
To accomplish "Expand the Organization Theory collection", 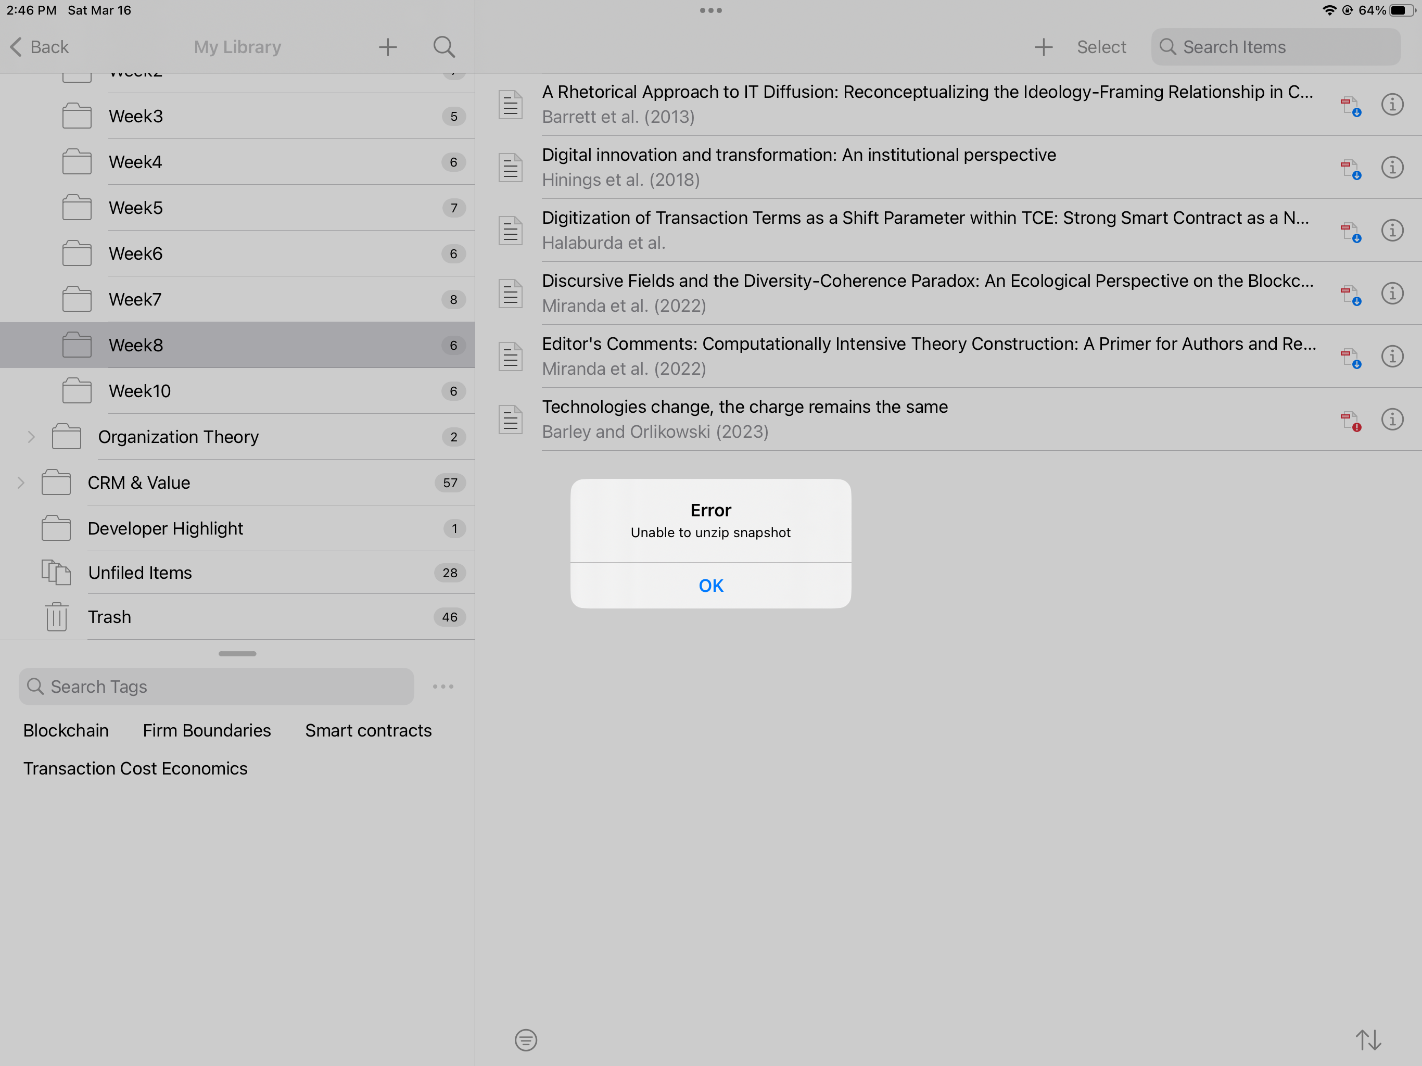I will pyautogui.click(x=31, y=437).
